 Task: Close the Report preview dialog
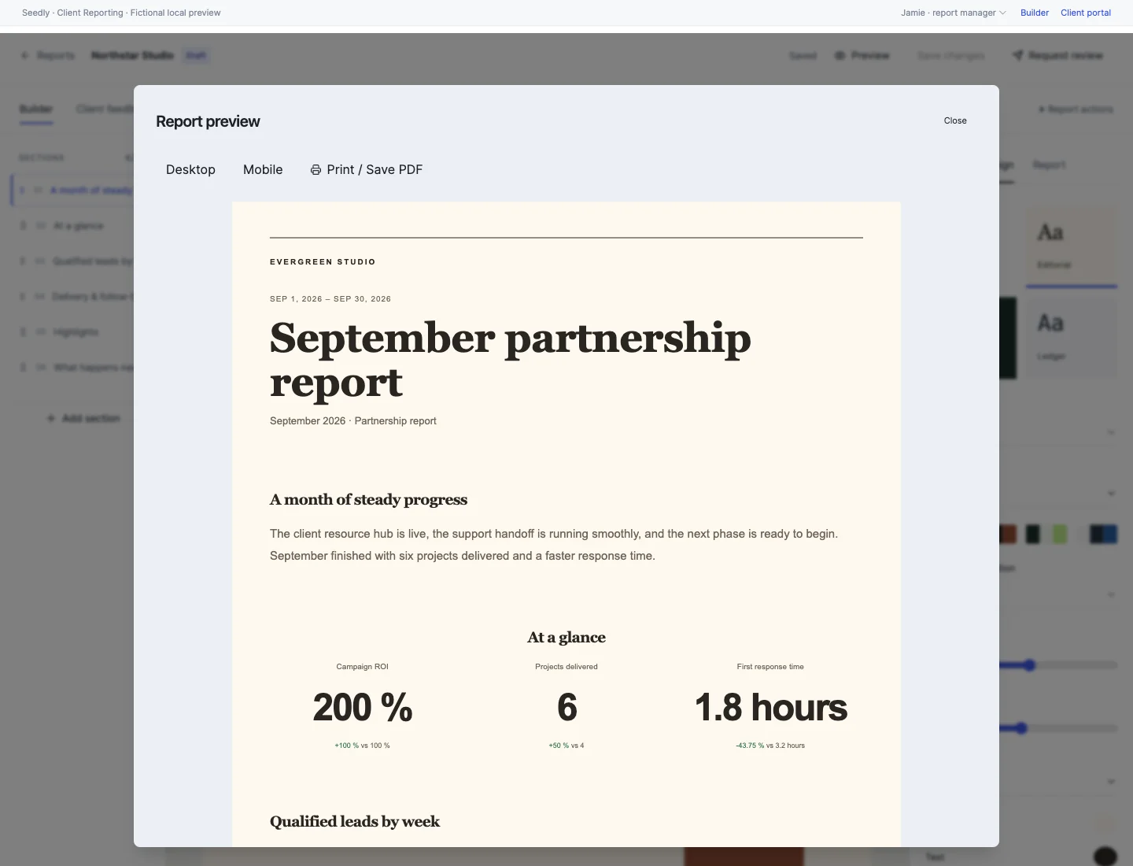(955, 120)
